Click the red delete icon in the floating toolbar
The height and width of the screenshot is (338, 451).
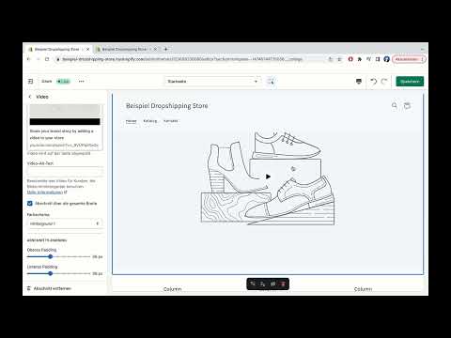pyautogui.click(x=283, y=284)
